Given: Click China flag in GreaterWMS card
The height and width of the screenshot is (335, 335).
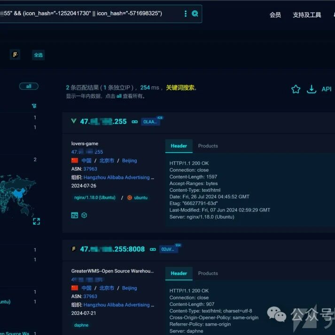Looking at the screenshot, I should (75, 288).
